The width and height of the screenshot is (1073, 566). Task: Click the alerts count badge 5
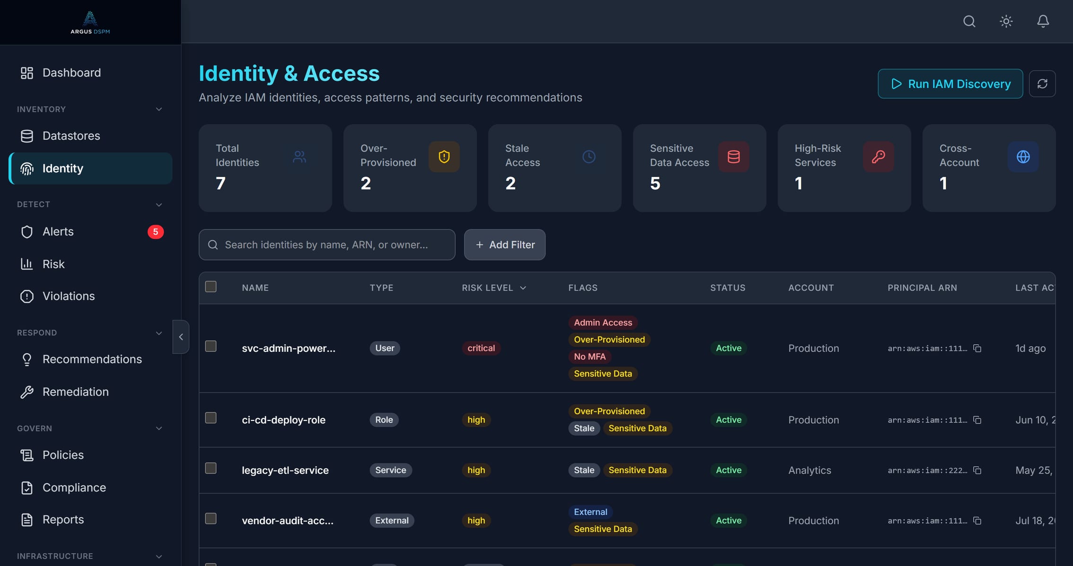[x=155, y=232]
